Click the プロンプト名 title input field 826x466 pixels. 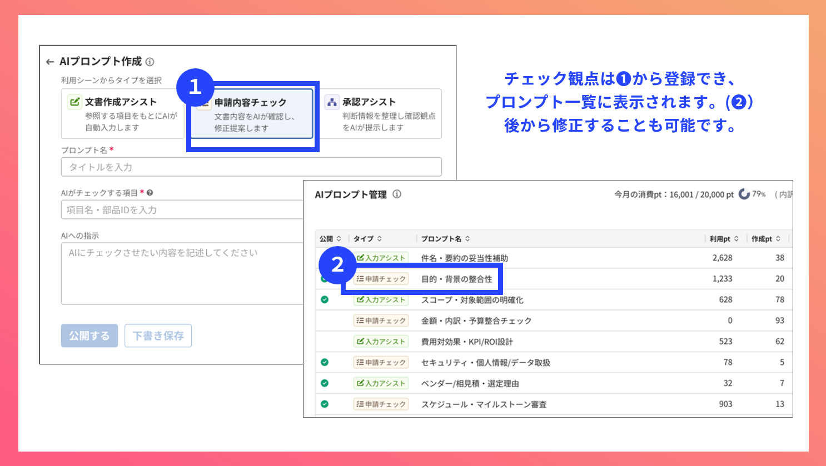pos(251,167)
